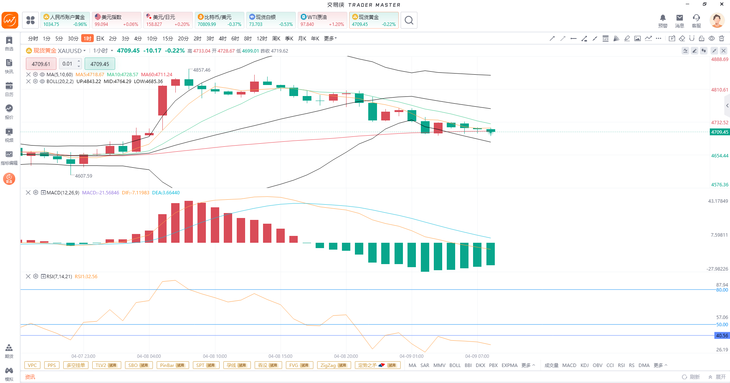Image resolution: width=730 pixels, height=383 pixels.
Task: Select the arrow line drawing tool
Action: [x=552, y=38]
